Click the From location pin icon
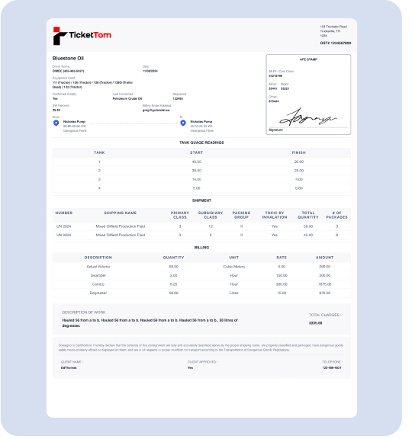This screenshot has width=415, height=439. (x=56, y=123)
